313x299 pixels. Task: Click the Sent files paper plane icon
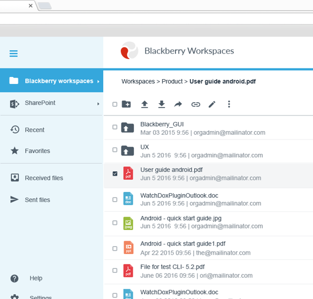point(14,200)
